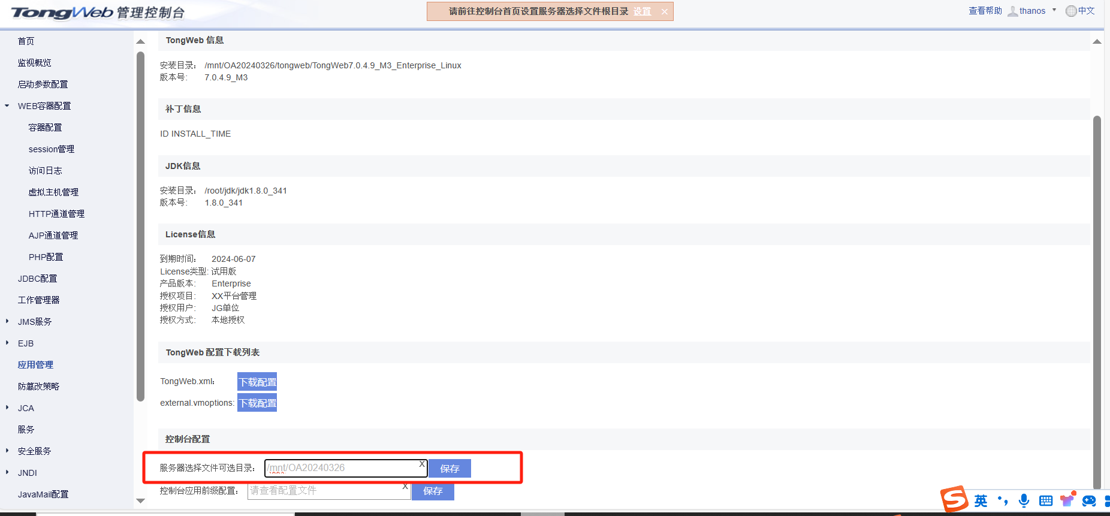Viewport: 1110px width, 516px height.
Task: Click the microphone voice input icon
Action: pyautogui.click(x=1024, y=500)
